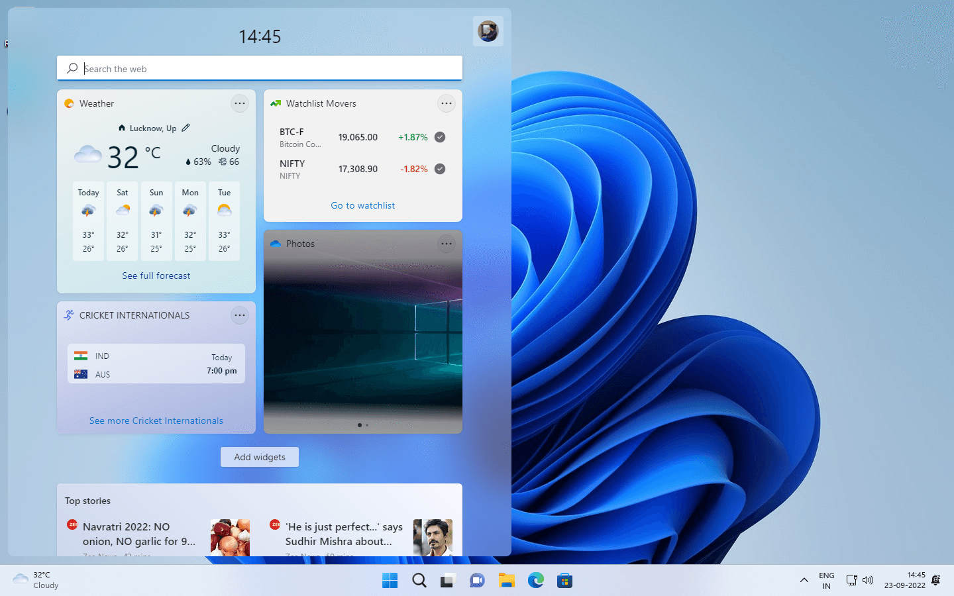
Task: Open Photos widget more options
Action: tap(447, 244)
